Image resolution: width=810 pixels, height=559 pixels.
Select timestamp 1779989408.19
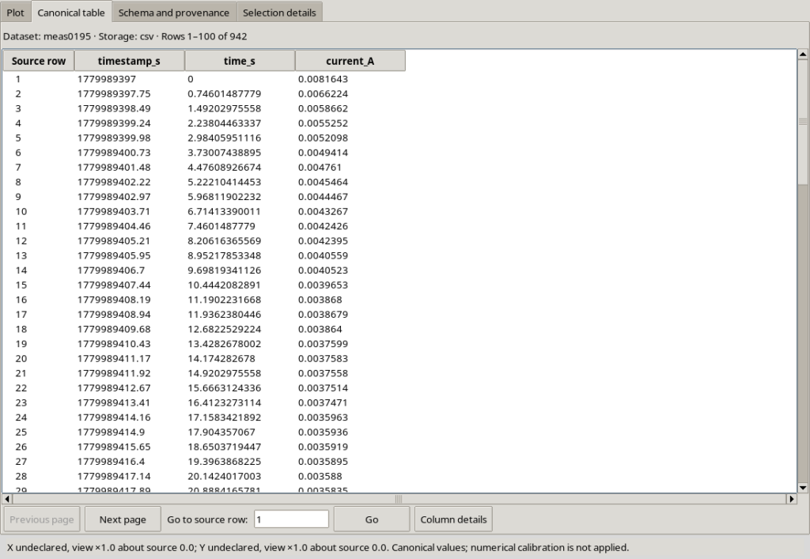click(x=114, y=300)
